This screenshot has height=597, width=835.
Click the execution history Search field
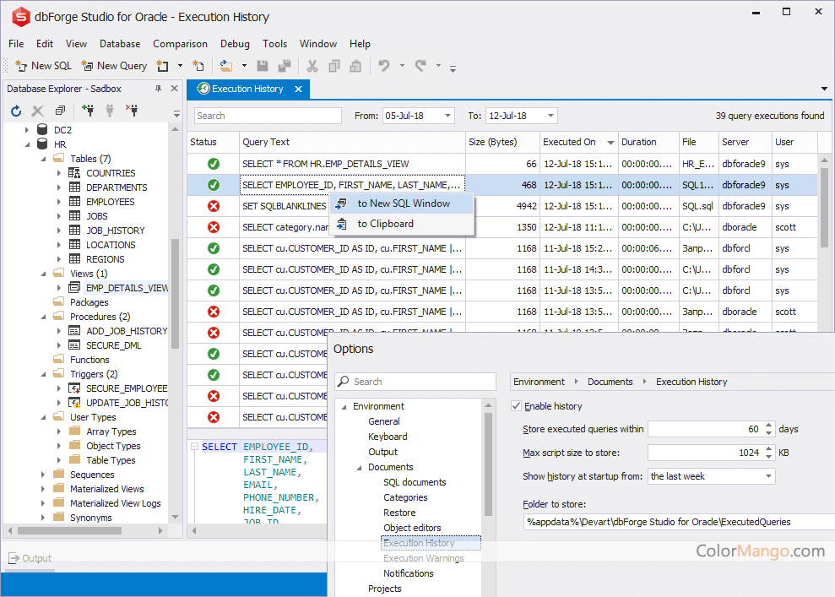(268, 116)
